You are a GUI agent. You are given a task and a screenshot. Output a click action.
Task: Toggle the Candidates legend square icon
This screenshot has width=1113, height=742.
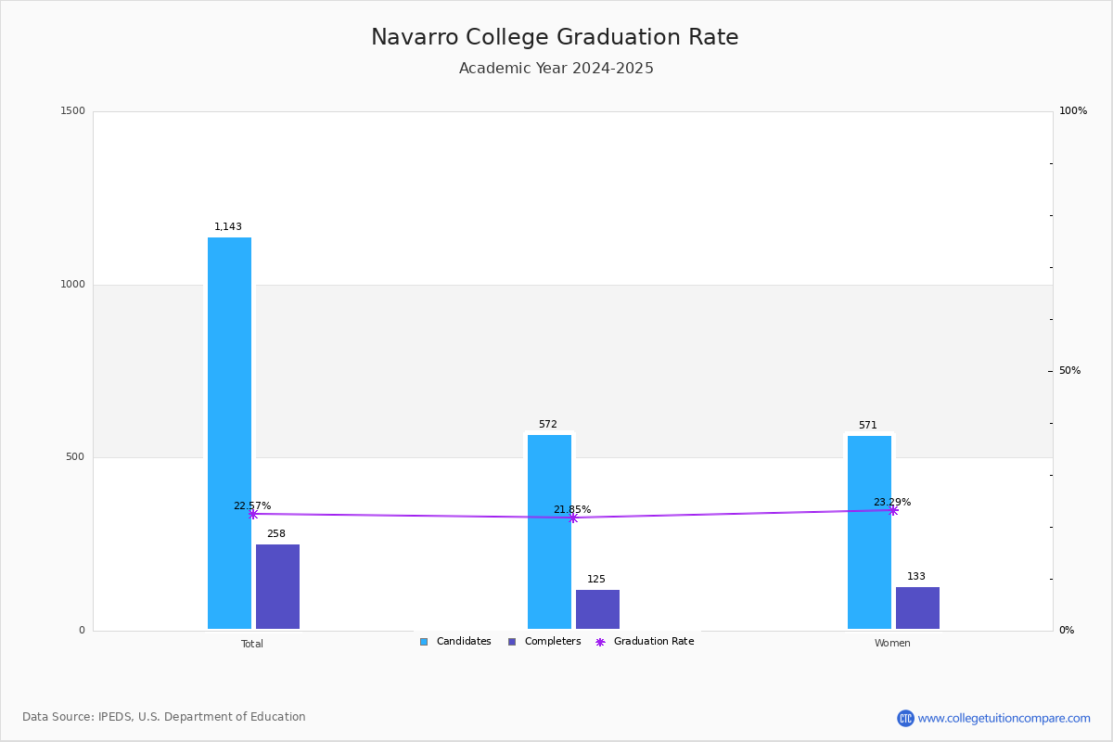coord(424,642)
